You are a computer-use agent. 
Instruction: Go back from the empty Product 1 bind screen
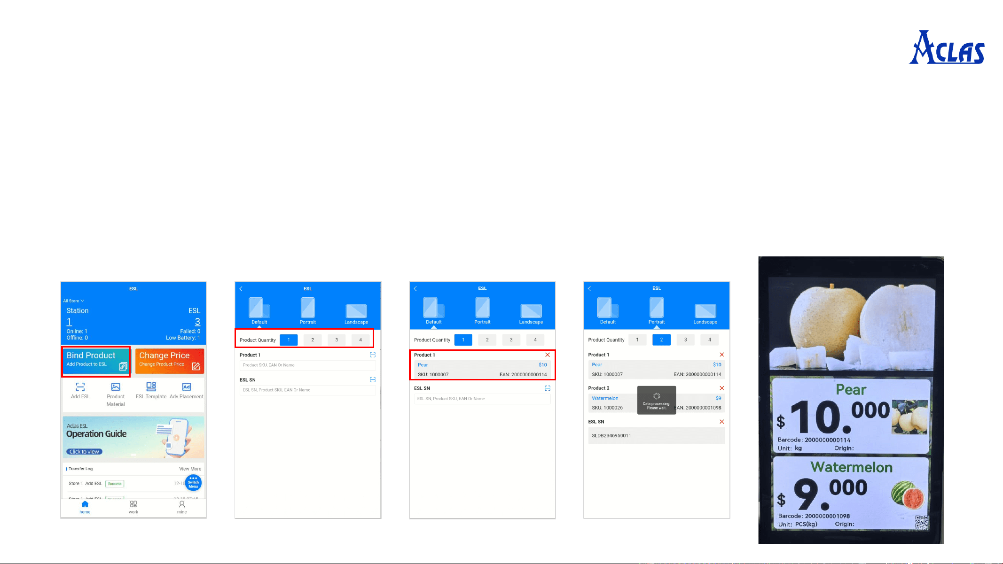coord(241,289)
